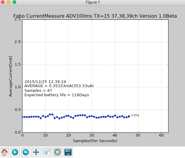Click the Fabo CurrentMeasure plot title
185x158 pixels.
pos(95,16)
